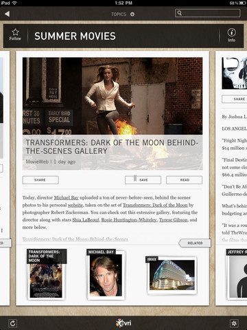This screenshot has height=330, width=247.
Task: Share the Transformers article
Action: 40,180
